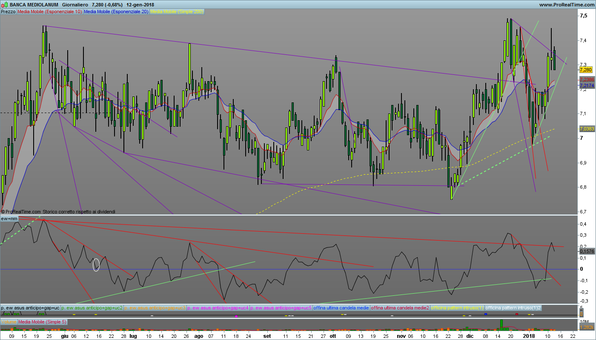
Task: Open officina pattern intruso(1) label
Action: 458,308
